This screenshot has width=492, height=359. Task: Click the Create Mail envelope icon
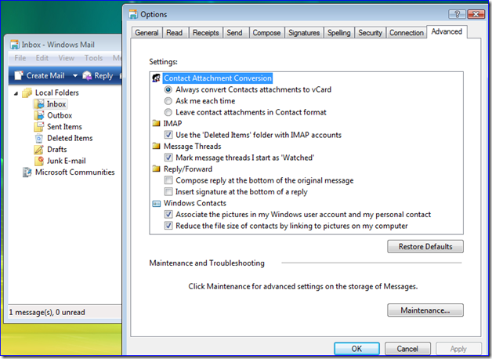click(19, 75)
